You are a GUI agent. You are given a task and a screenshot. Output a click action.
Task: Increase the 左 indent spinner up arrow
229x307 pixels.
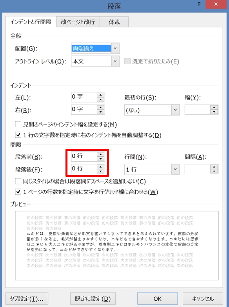coord(100,95)
